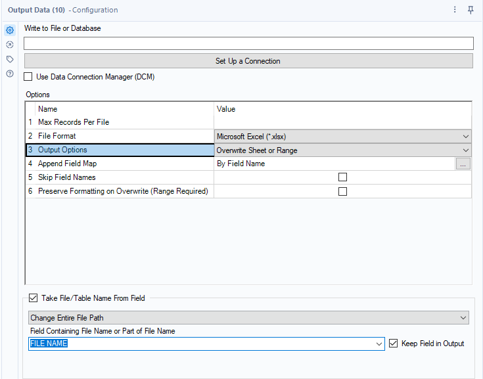
Task: Check the Skip Field Names checkbox
Action: [x=342, y=177]
